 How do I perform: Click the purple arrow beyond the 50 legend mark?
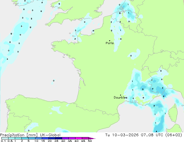(x=92, y=138)
